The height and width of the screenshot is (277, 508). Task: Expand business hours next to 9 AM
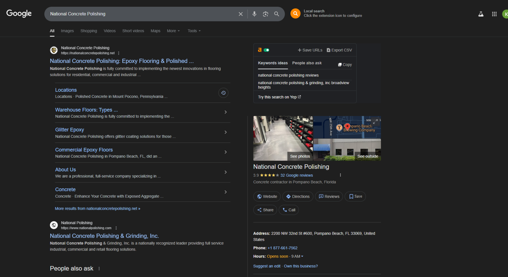click(x=302, y=256)
